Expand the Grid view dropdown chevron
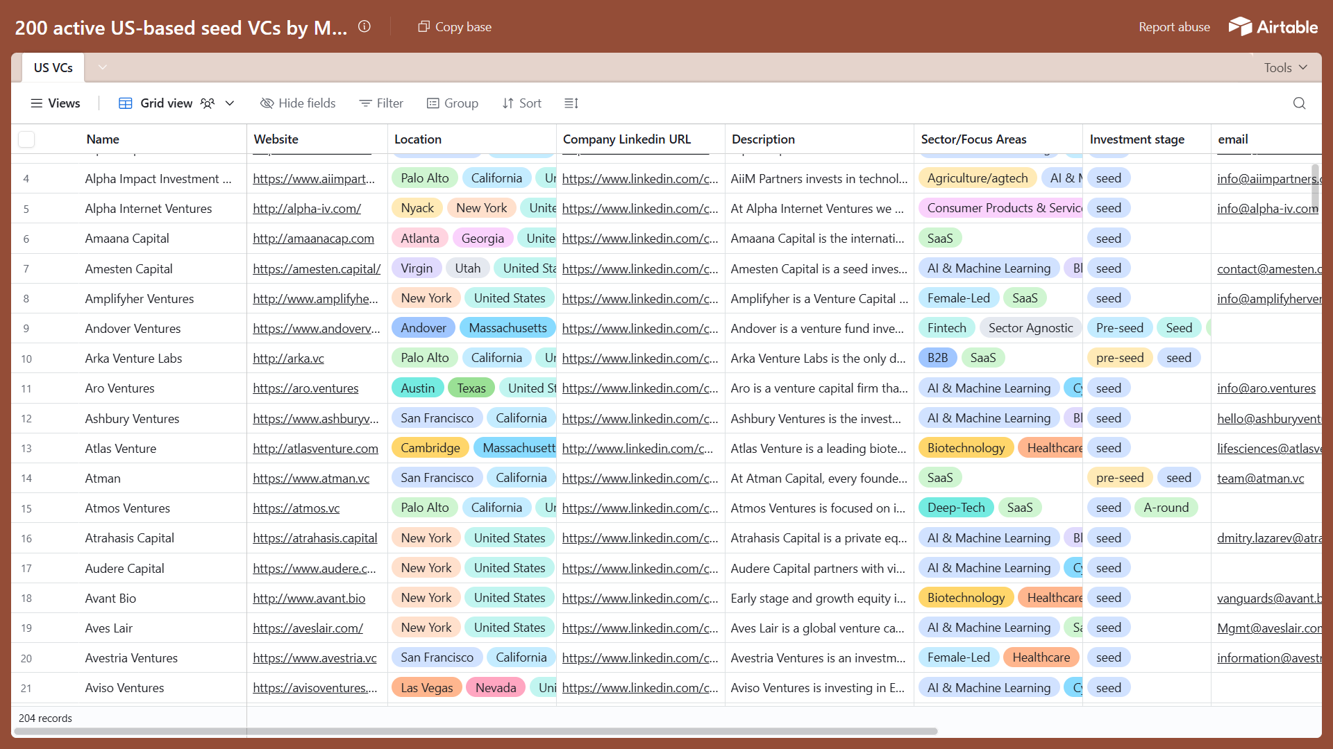Image resolution: width=1333 pixels, height=749 pixels. point(230,103)
